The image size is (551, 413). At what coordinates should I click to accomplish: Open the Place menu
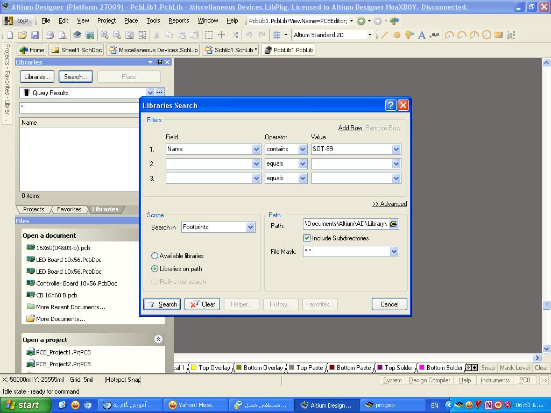(131, 21)
